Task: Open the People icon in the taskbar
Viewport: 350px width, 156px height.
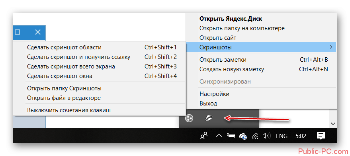Action: (204, 136)
